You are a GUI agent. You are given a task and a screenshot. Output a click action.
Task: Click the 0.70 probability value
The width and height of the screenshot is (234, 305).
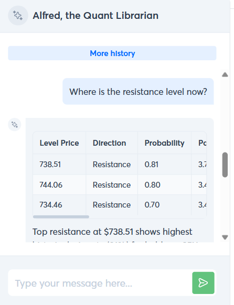152,205
